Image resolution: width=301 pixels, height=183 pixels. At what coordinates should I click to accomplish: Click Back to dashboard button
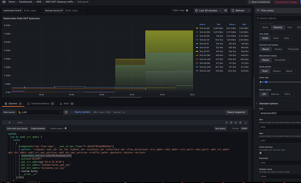259,2
